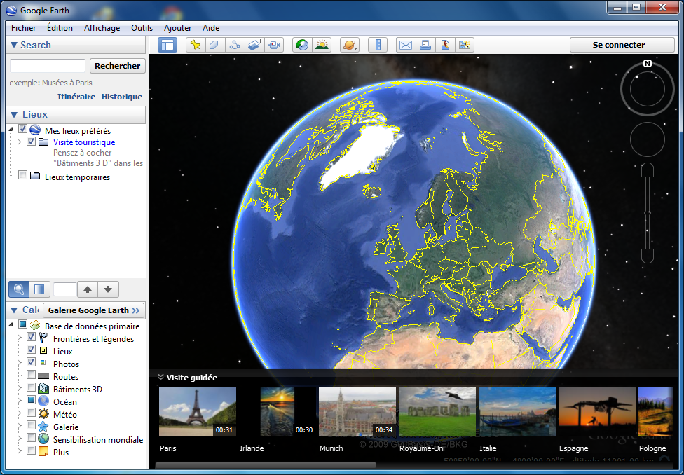
Task: Open the Fichier menu
Action: click(x=24, y=28)
